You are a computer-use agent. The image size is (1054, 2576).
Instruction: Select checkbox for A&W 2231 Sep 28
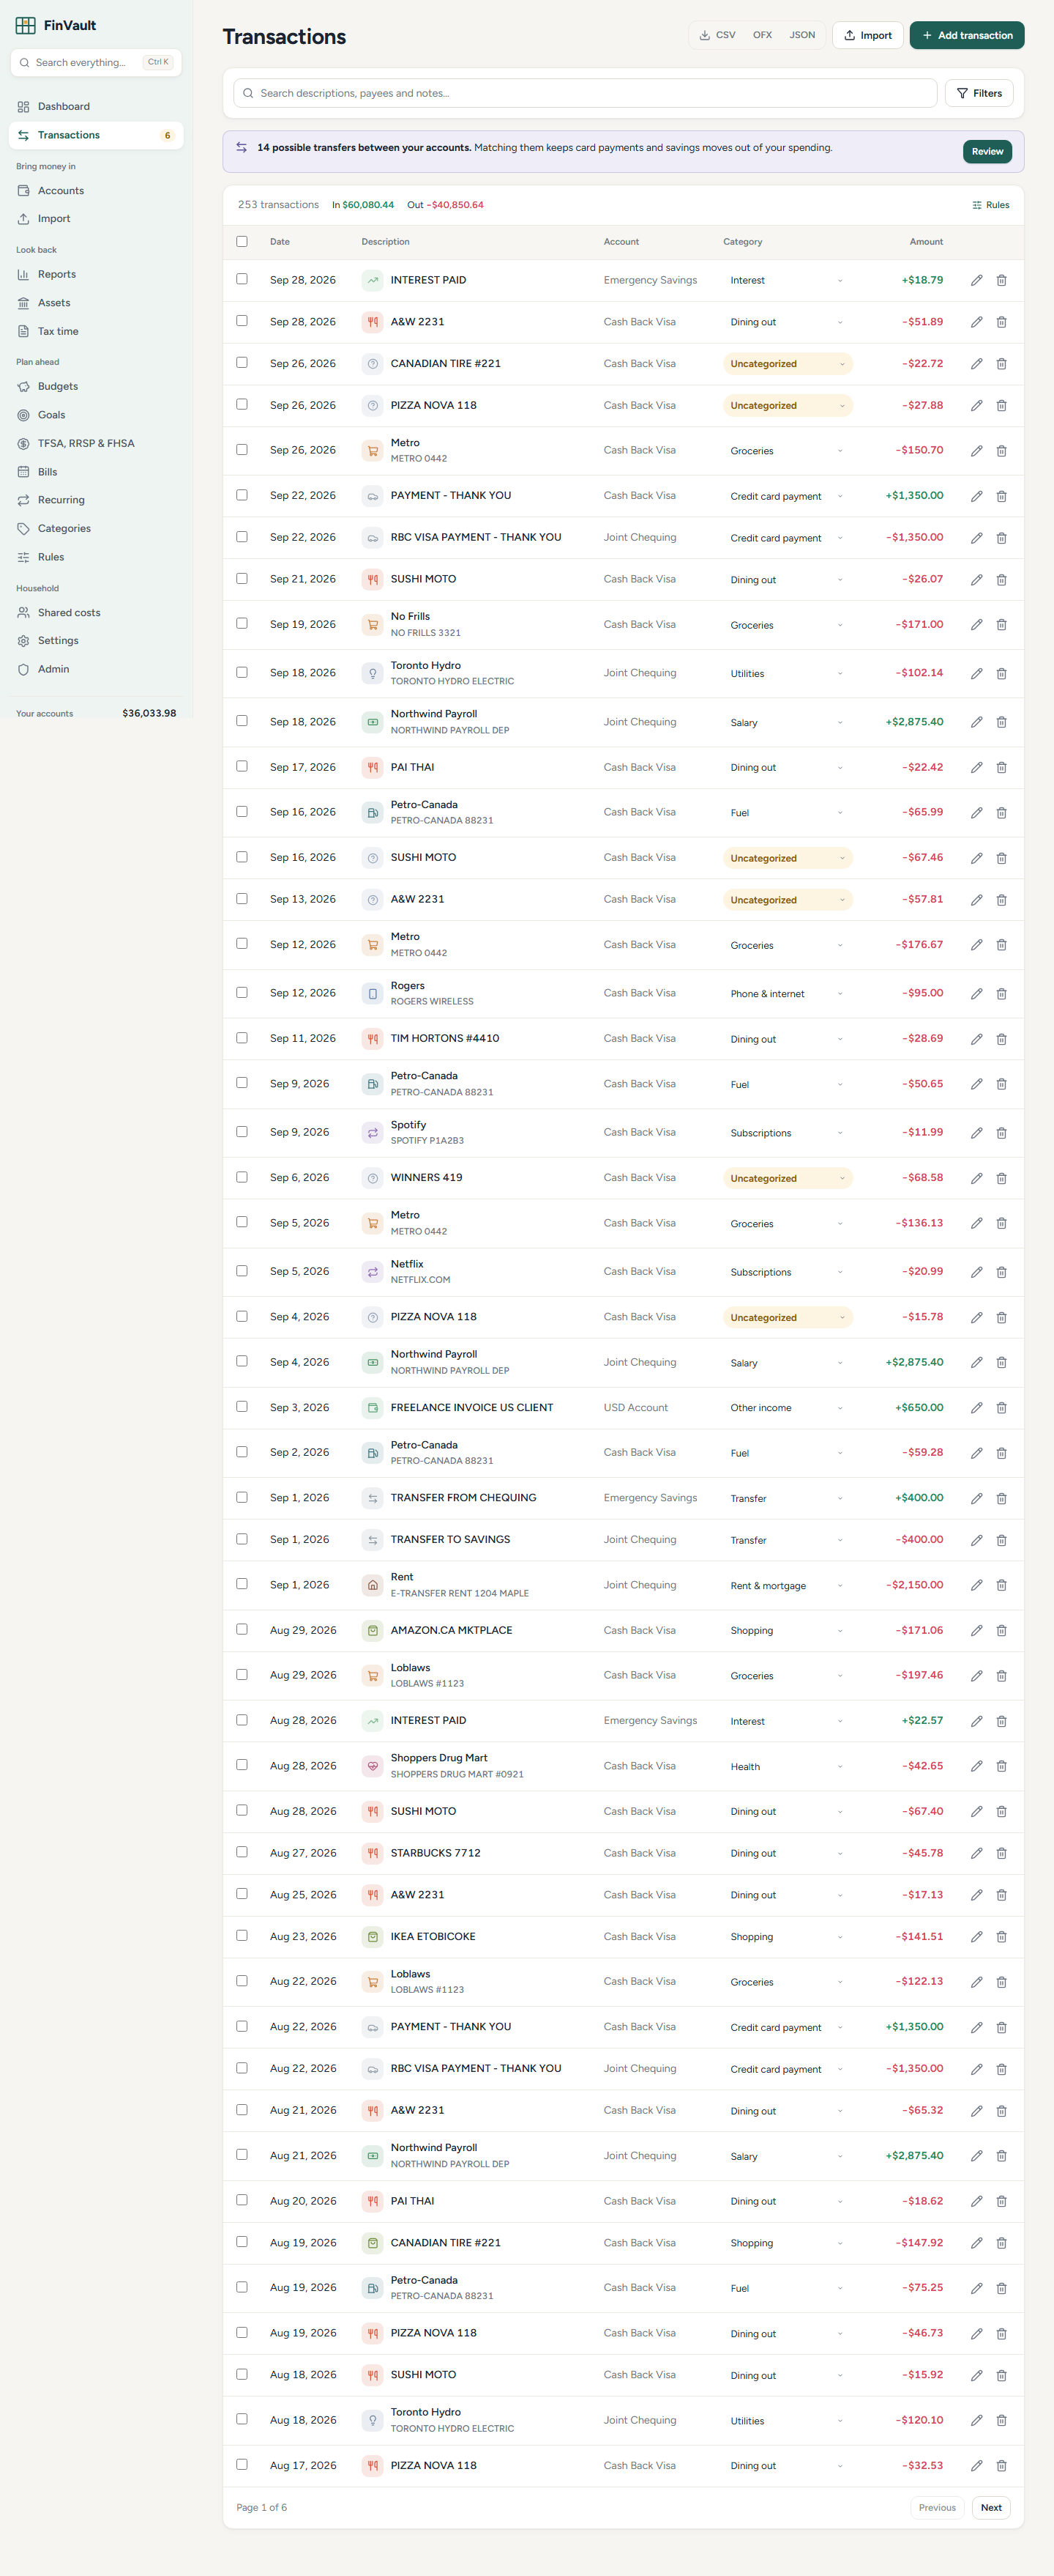click(x=242, y=321)
